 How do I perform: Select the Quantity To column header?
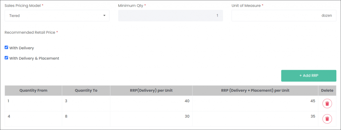tap(86, 91)
